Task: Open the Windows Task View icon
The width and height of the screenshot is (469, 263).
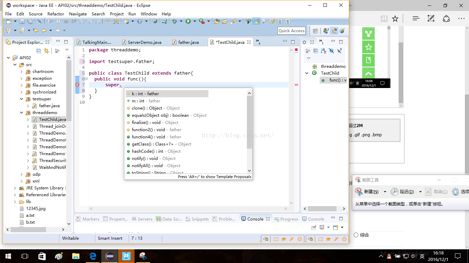Action: coord(25,256)
